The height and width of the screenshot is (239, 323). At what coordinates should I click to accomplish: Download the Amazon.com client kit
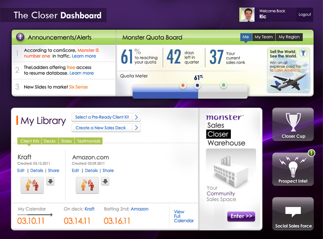[x=105, y=181]
